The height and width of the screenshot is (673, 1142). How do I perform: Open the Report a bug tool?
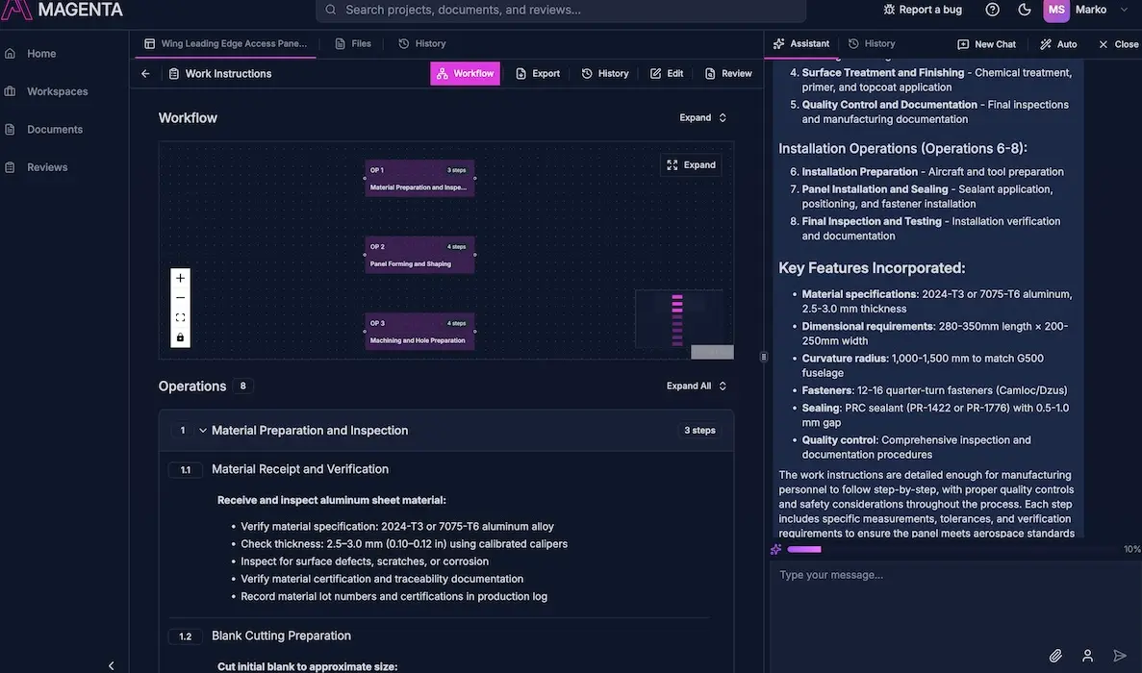pyautogui.click(x=920, y=9)
